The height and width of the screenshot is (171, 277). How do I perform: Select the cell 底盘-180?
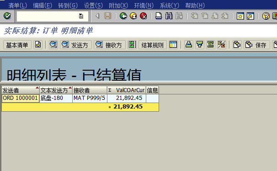56,98
